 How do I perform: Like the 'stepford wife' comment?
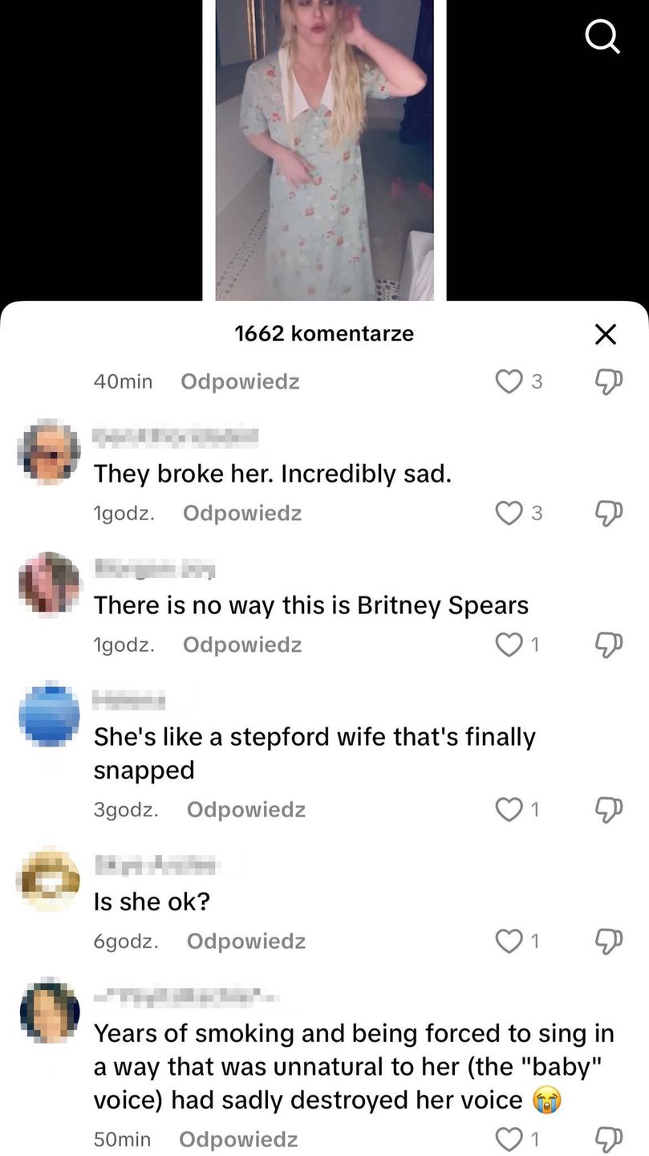click(x=509, y=809)
